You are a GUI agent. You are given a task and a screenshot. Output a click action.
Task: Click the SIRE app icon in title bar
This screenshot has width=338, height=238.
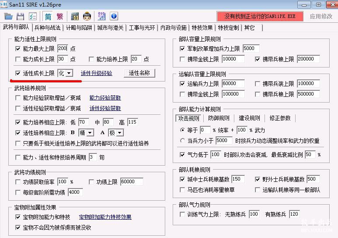(4, 4)
